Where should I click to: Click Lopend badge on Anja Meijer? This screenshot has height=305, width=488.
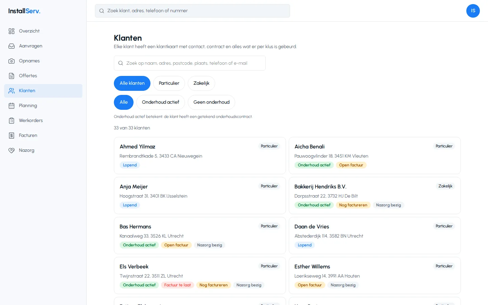(130, 205)
